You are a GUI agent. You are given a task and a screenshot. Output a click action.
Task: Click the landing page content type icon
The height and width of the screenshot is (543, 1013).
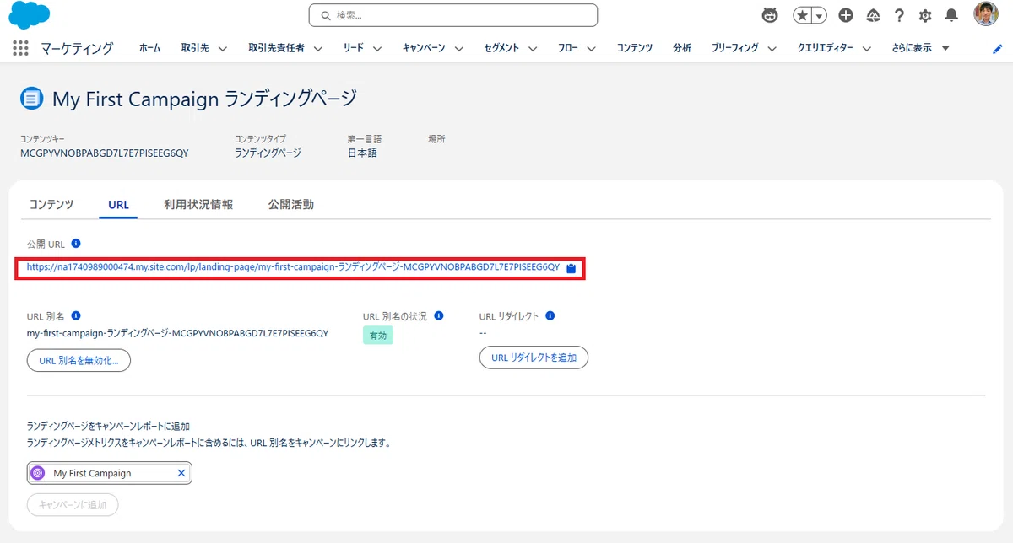tap(31, 99)
